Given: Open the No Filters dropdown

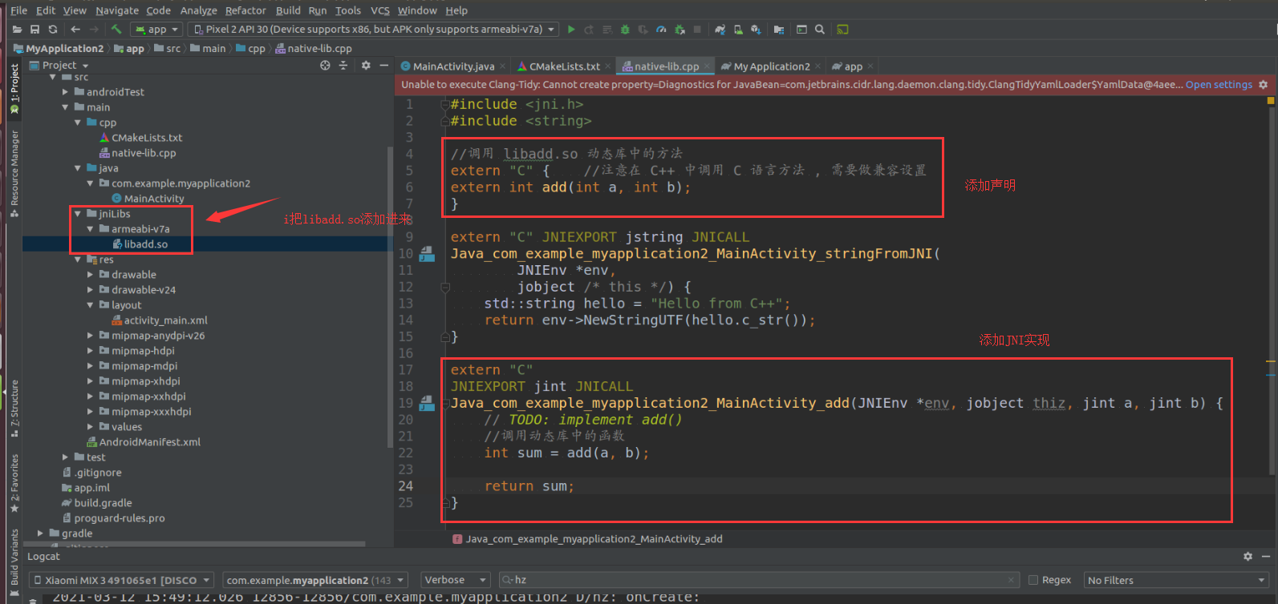Looking at the screenshot, I should pyautogui.click(x=1175, y=580).
